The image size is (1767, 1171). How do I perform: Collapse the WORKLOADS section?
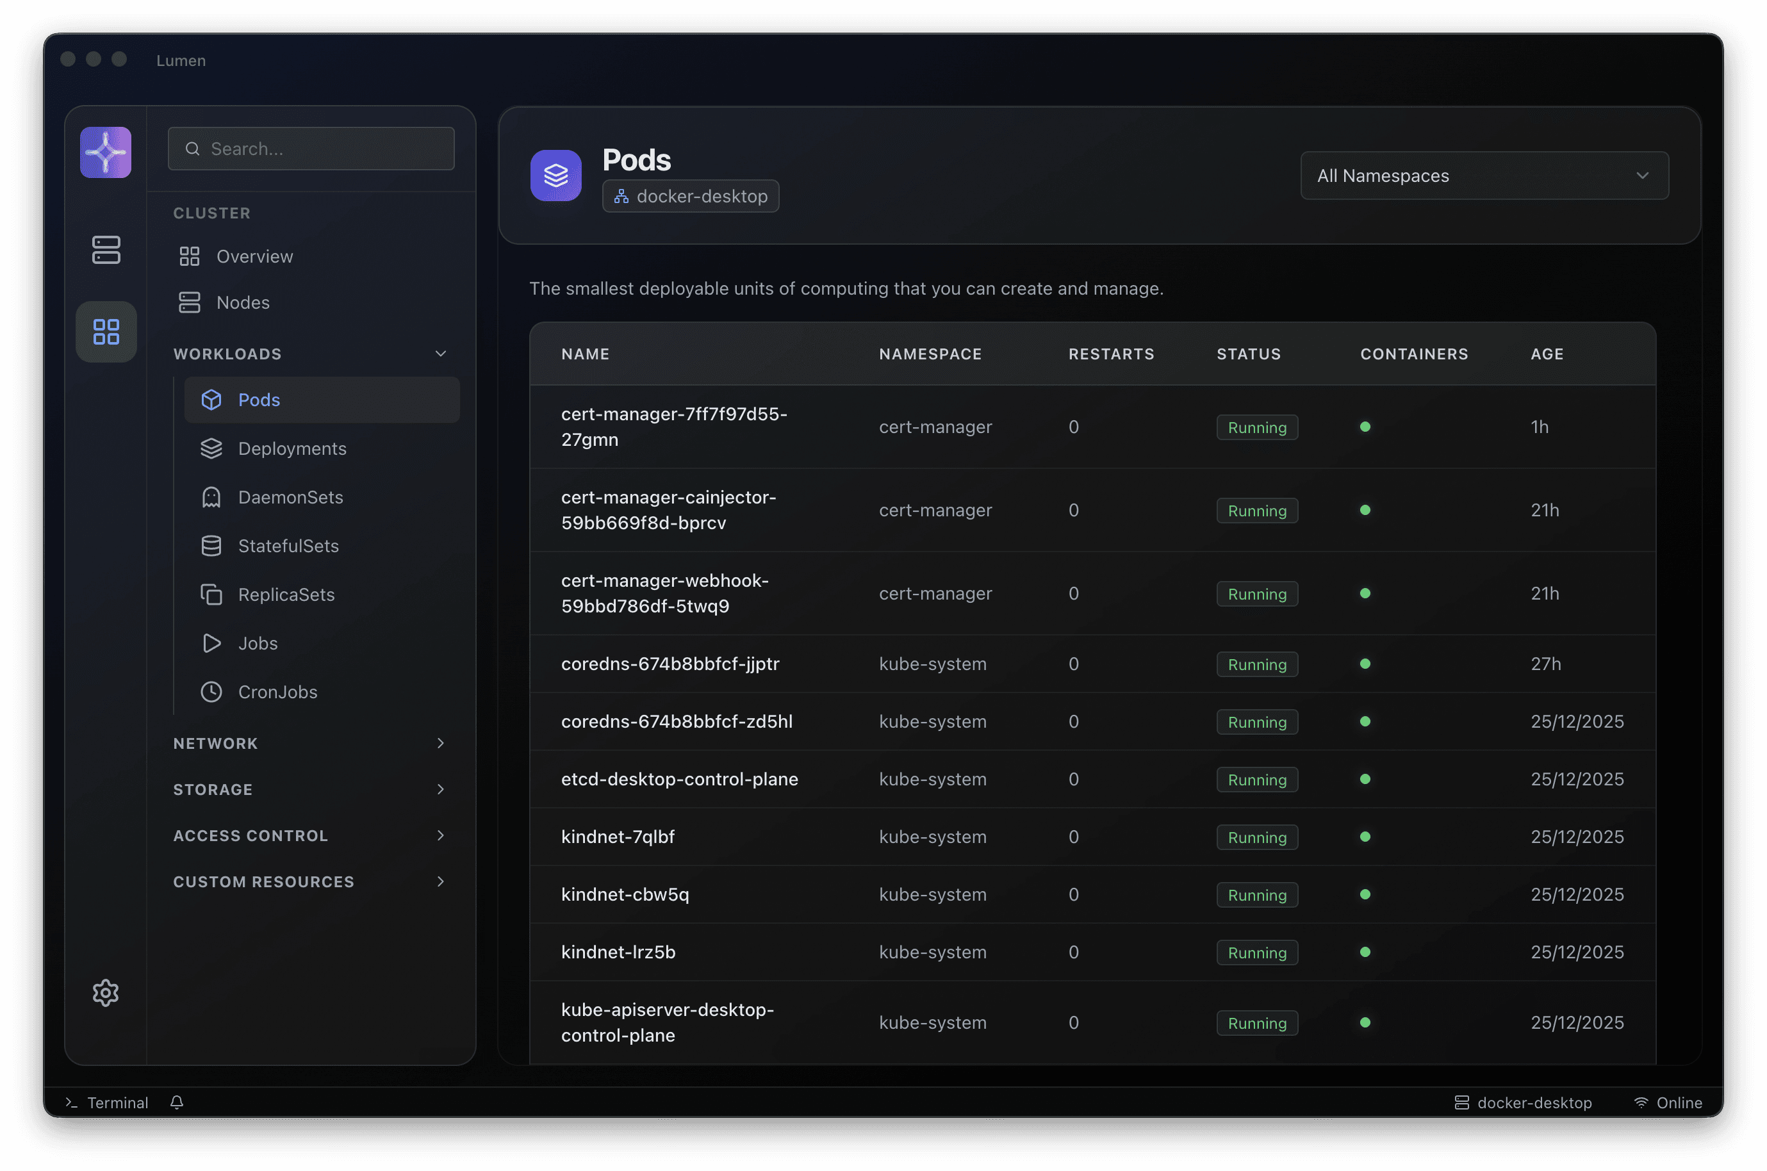click(440, 353)
